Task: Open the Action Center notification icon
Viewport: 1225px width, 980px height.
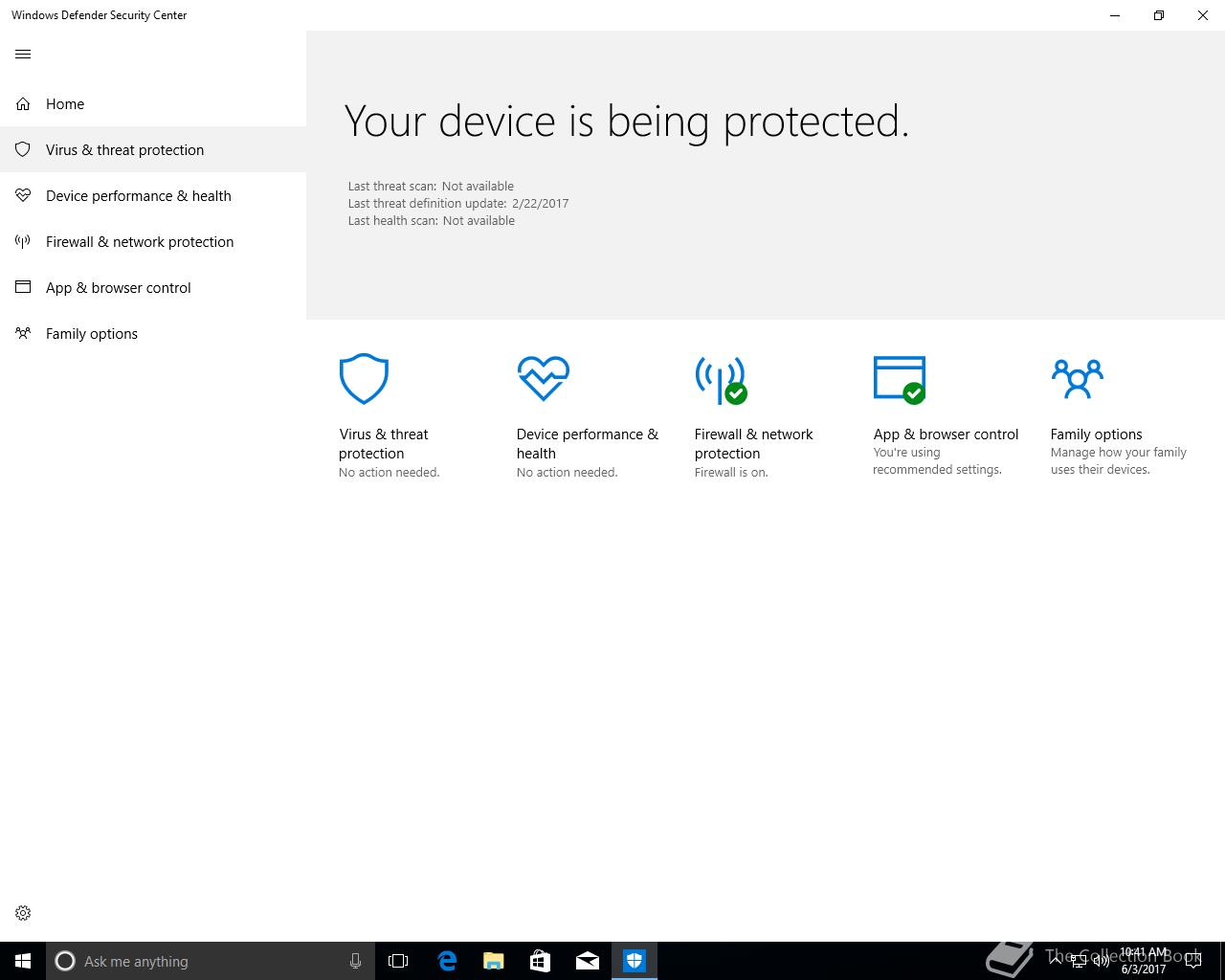Action: click(1193, 961)
